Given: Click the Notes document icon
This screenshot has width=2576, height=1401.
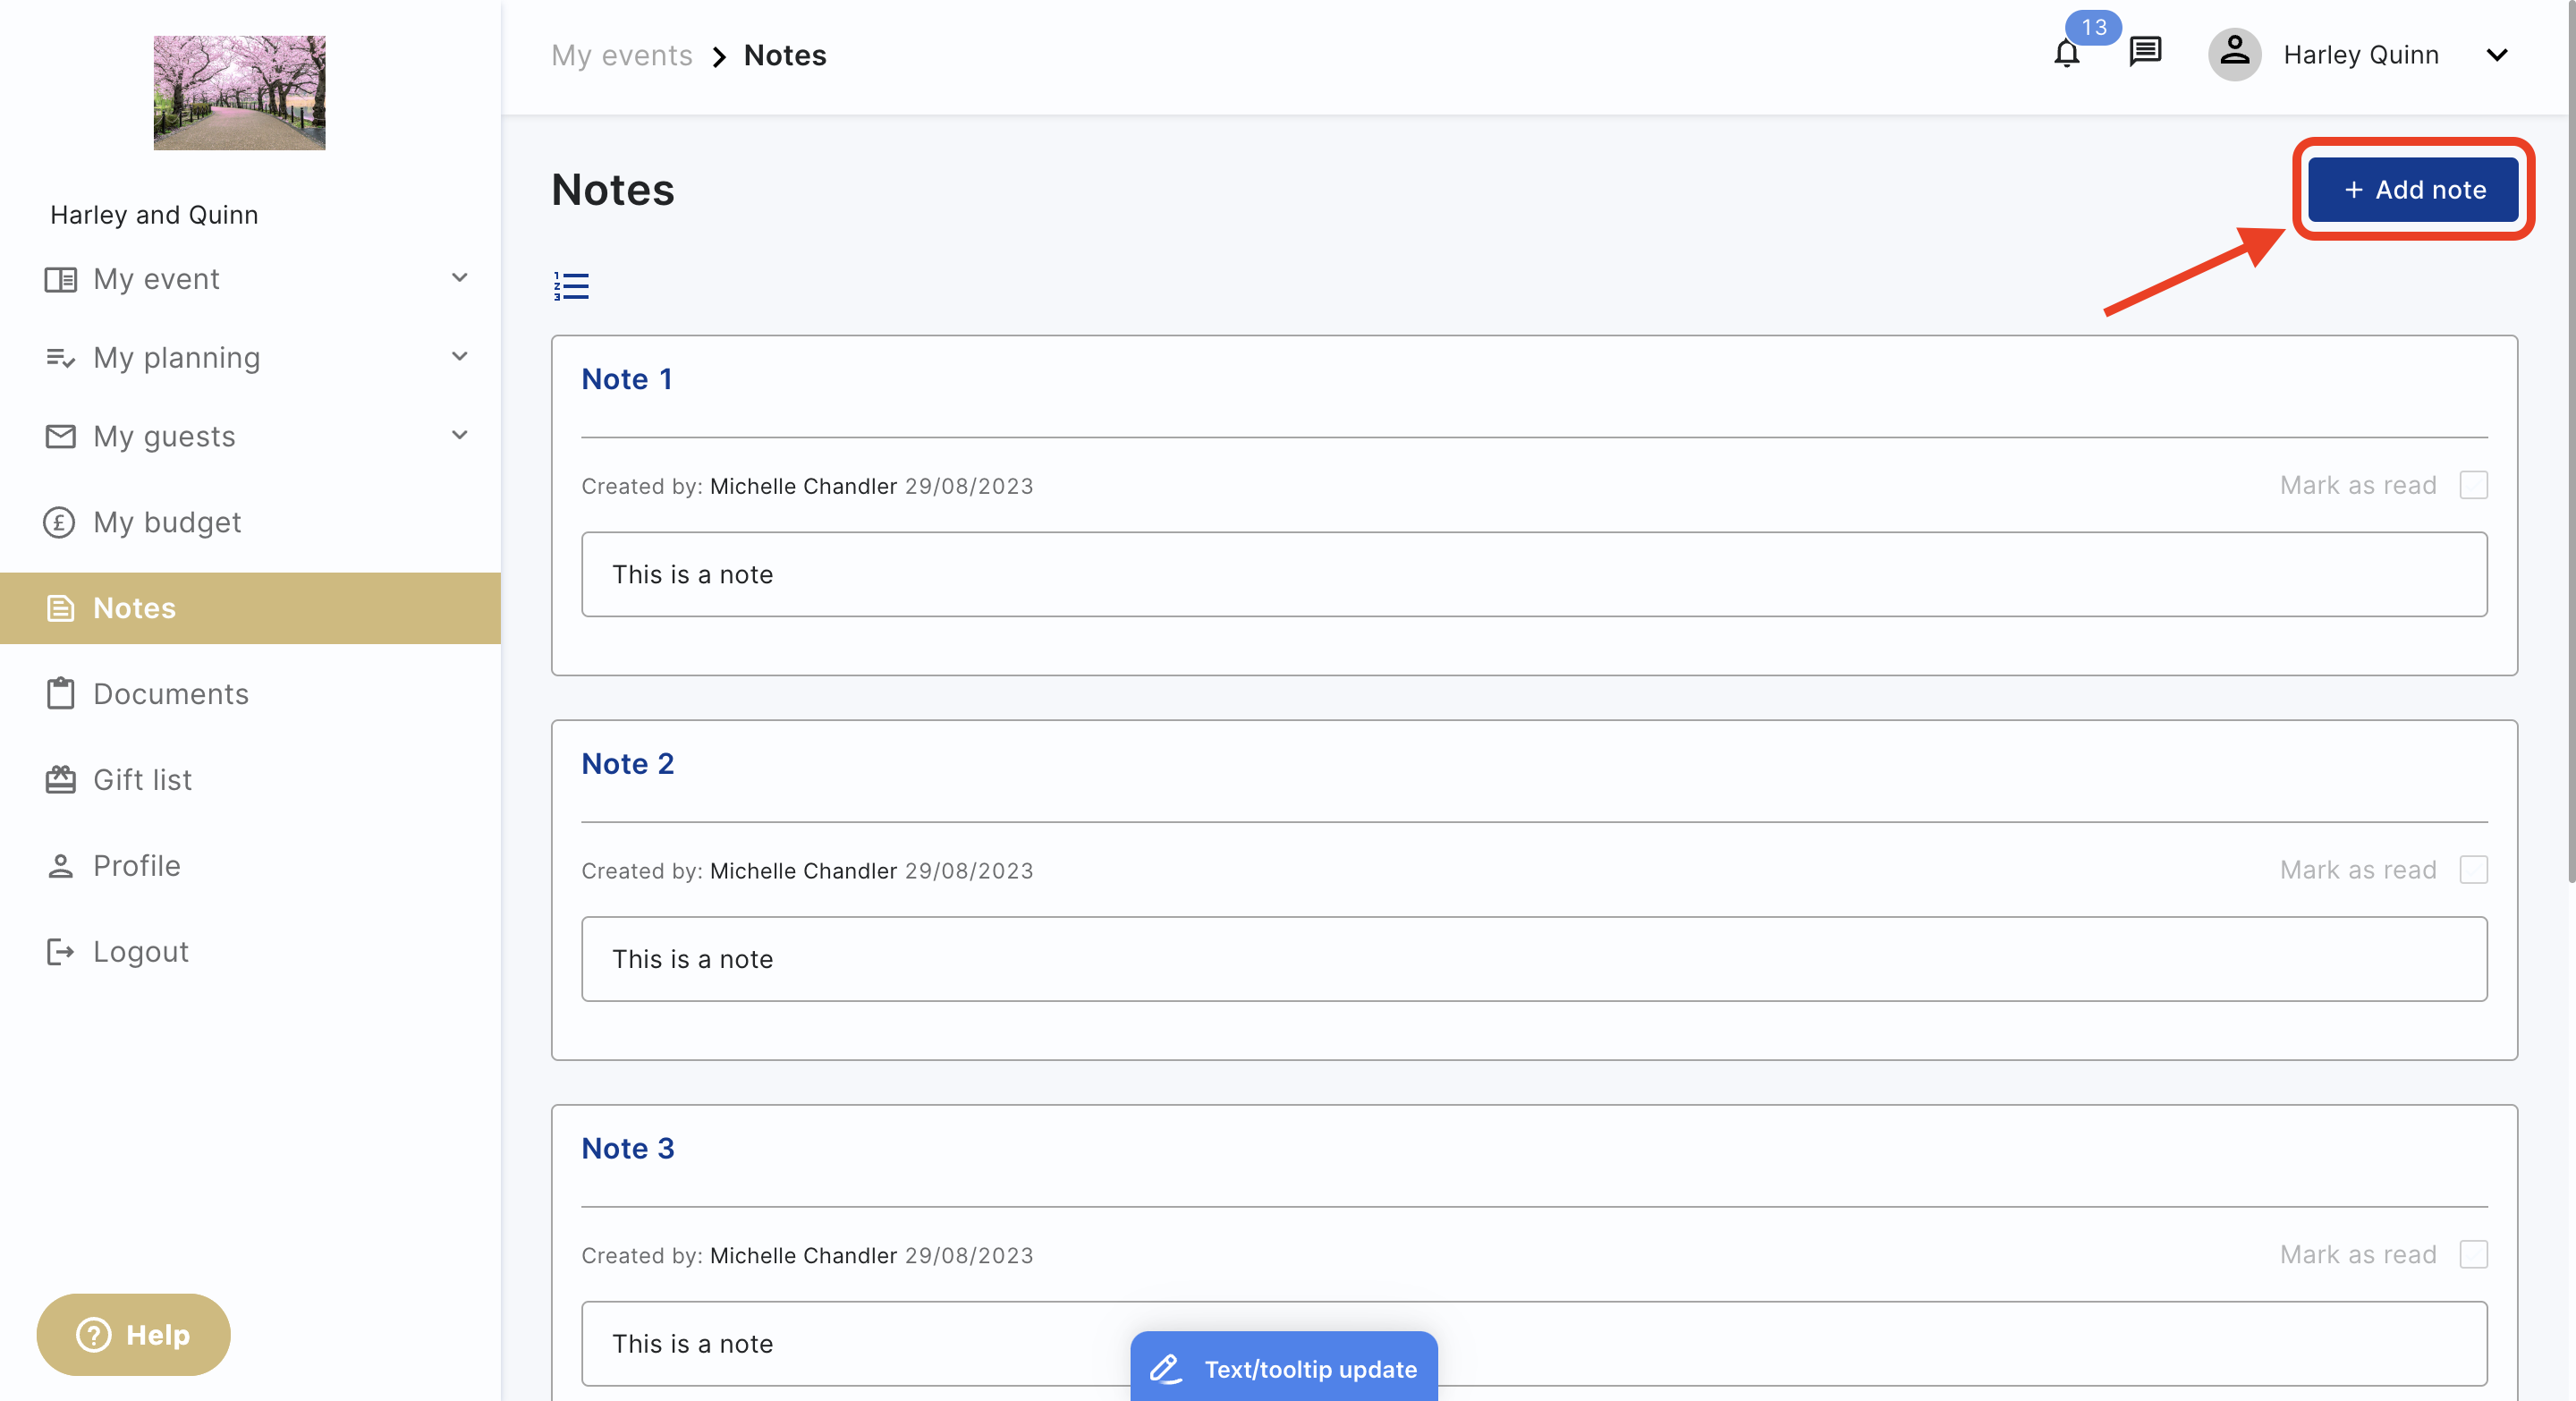Looking at the screenshot, I should tap(60, 608).
